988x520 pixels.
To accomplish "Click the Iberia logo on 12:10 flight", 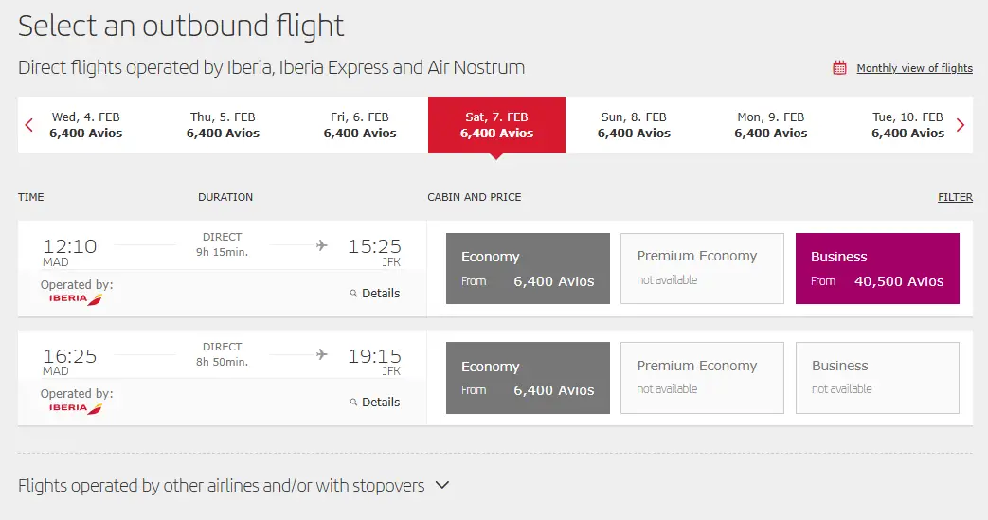I will 76,299.
